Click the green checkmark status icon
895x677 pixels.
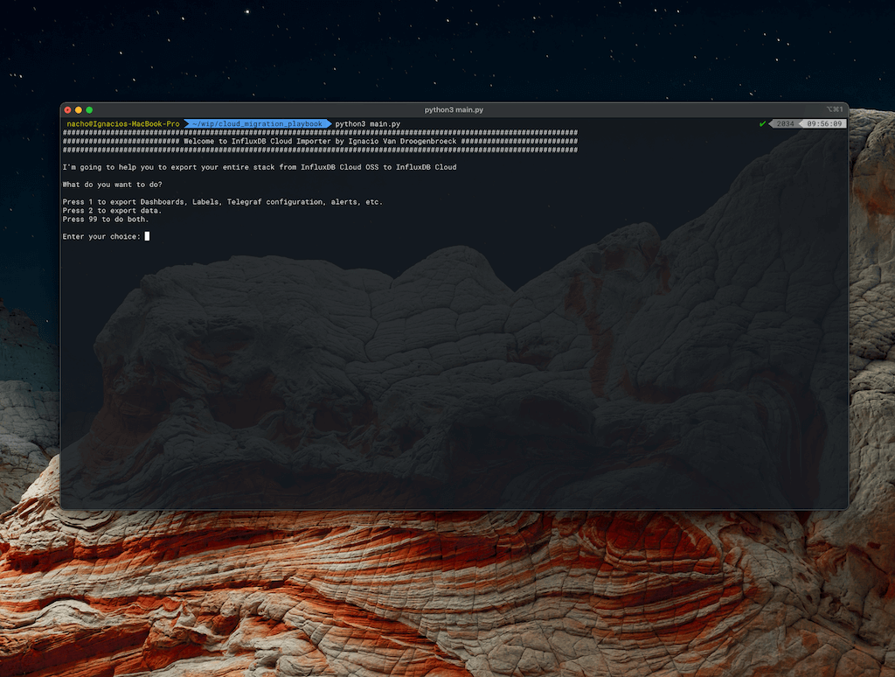click(x=762, y=123)
